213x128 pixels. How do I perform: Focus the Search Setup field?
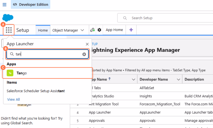click(165, 18)
